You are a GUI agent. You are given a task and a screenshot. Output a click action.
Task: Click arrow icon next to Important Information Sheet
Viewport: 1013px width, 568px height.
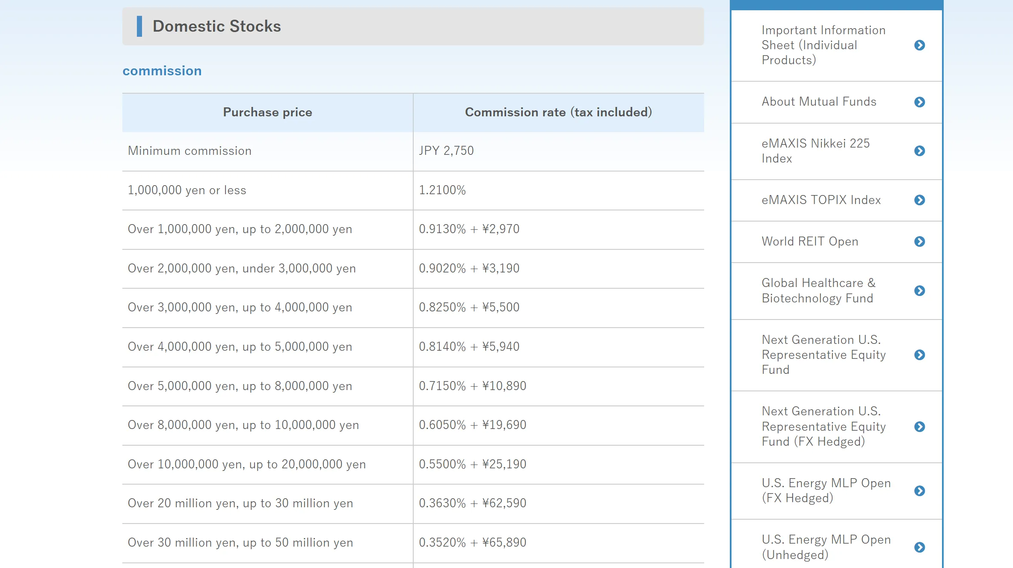919,45
